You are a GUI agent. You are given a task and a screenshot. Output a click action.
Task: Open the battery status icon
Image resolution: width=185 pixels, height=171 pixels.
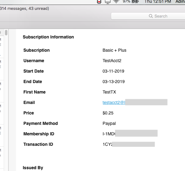135,2
